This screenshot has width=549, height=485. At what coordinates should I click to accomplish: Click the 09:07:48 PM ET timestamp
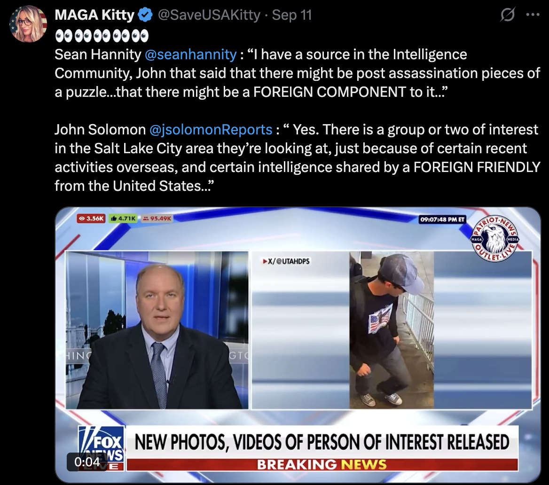point(442,219)
